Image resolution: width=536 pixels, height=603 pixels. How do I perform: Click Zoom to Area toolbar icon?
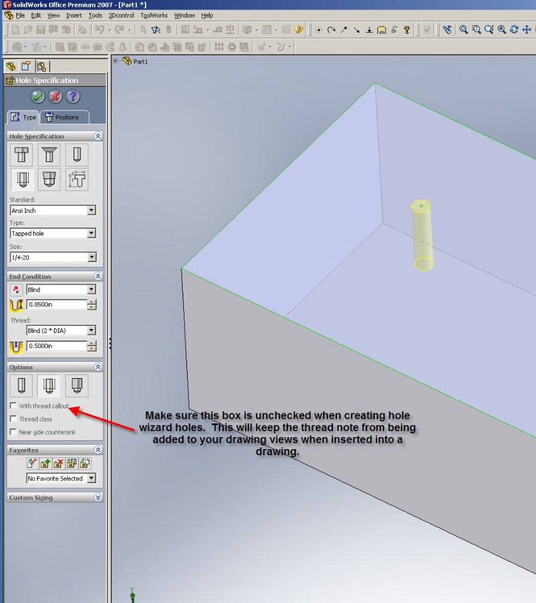pos(476,30)
